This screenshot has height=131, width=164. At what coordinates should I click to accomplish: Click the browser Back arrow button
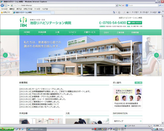tap(2, 5)
